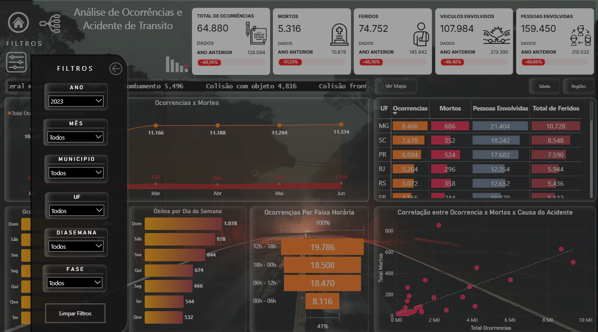Screen dimensions: 598x332
Task: Click the Ocorrencias x Mortes chart title
Action: tap(187, 103)
